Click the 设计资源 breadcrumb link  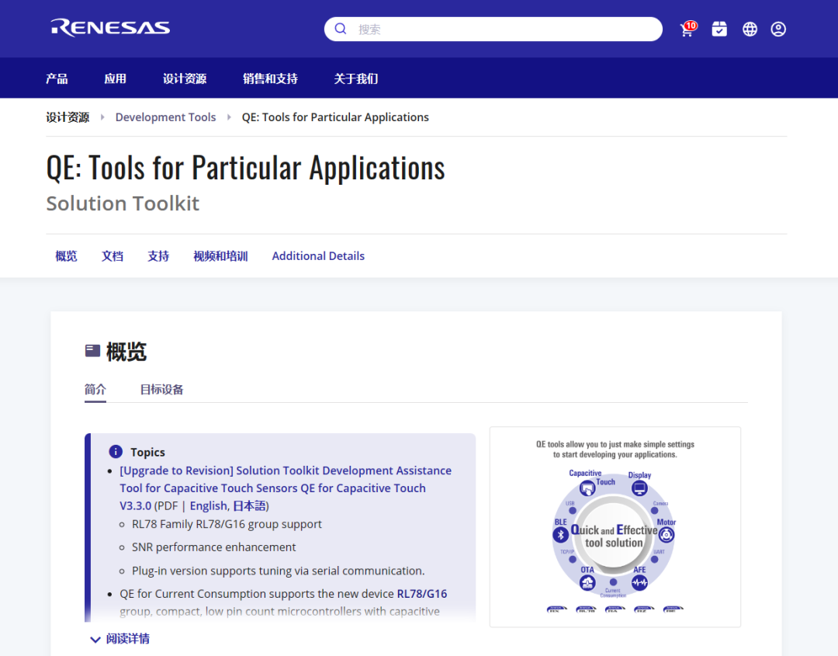(x=68, y=117)
